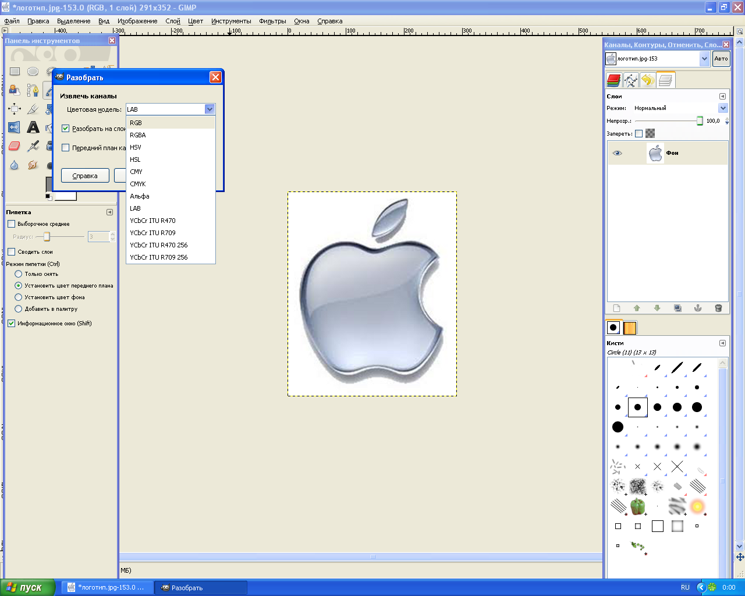Click the layer opacity slider handle
Image resolution: width=745 pixels, height=596 pixels.
700,121
